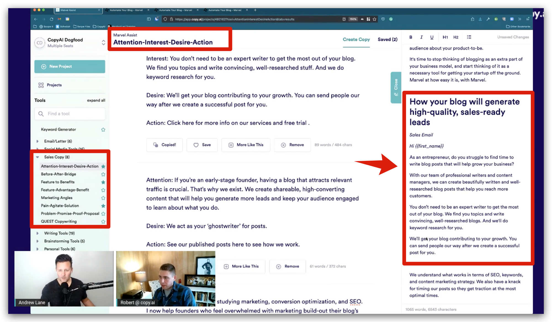The height and width of the screenshot is (322, 552).
Task: Expand the Brainstorming Tools (5) category
Action: tap(38, 241)
